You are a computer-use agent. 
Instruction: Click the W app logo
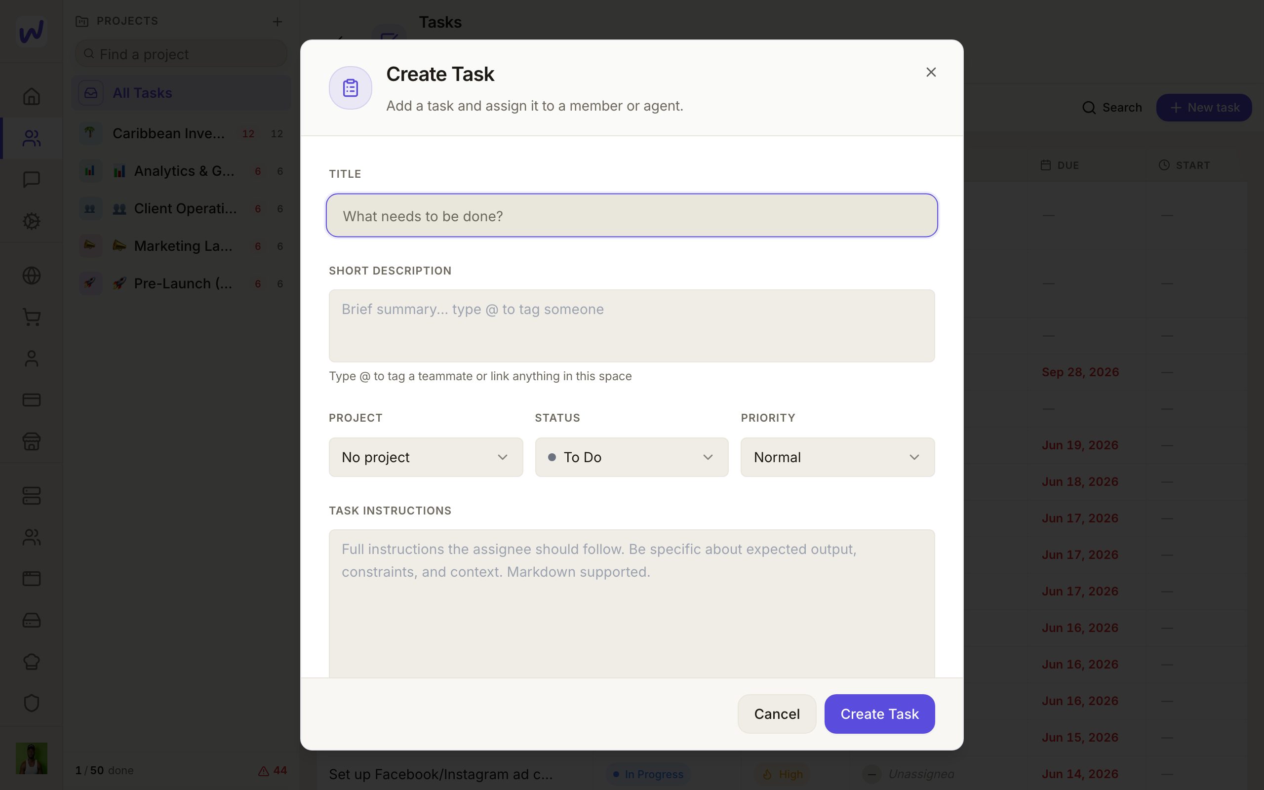pos(31,31)
